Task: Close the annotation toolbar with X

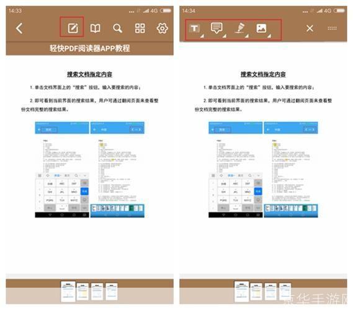Action: (310, 29)
